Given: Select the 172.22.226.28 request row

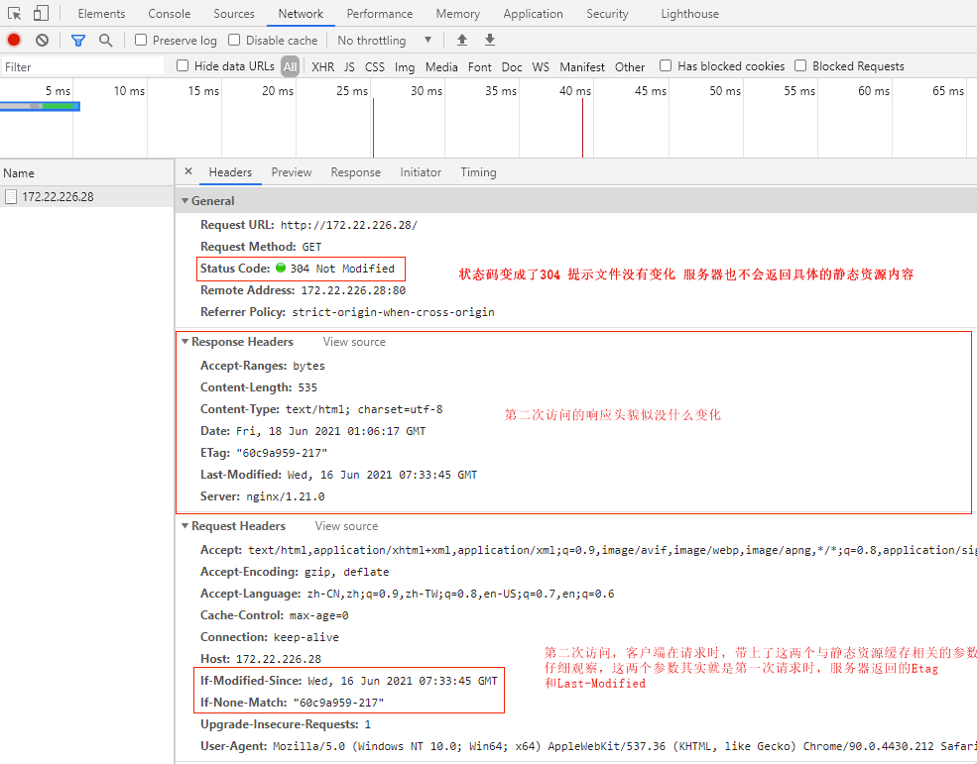Looking at the screenshot, I should coord(87,197).
